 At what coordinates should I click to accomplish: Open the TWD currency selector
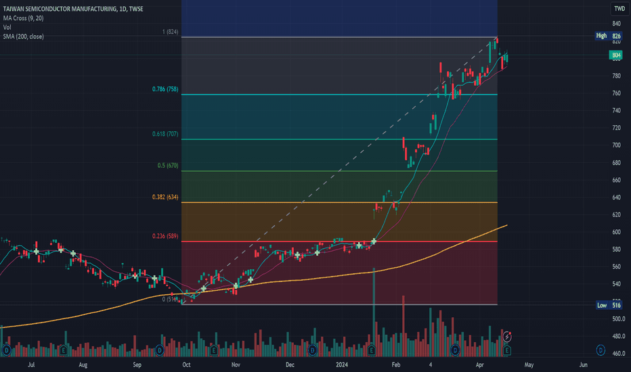click(x=619, y=8)
